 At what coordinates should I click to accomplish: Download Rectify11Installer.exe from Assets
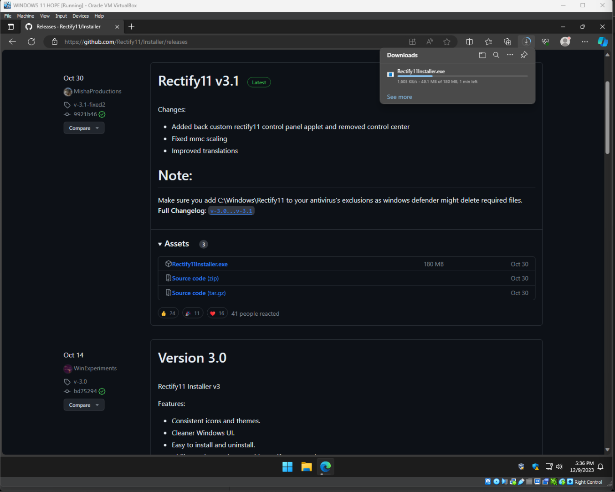coord(200,264)
